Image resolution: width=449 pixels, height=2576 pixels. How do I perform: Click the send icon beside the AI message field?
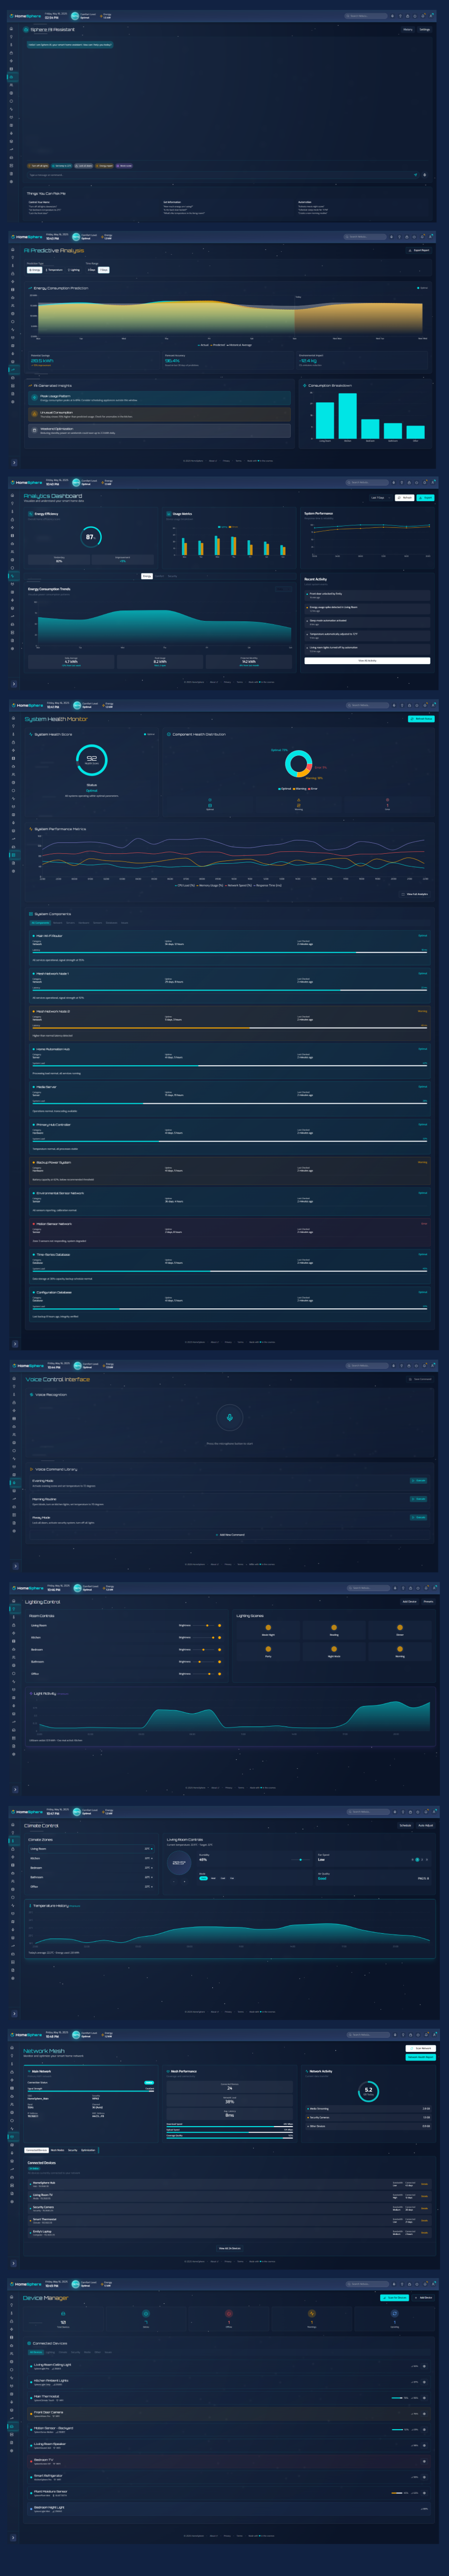point(416,175)
